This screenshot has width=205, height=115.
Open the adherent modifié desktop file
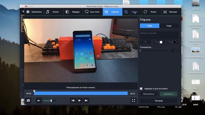pos(196,68)
